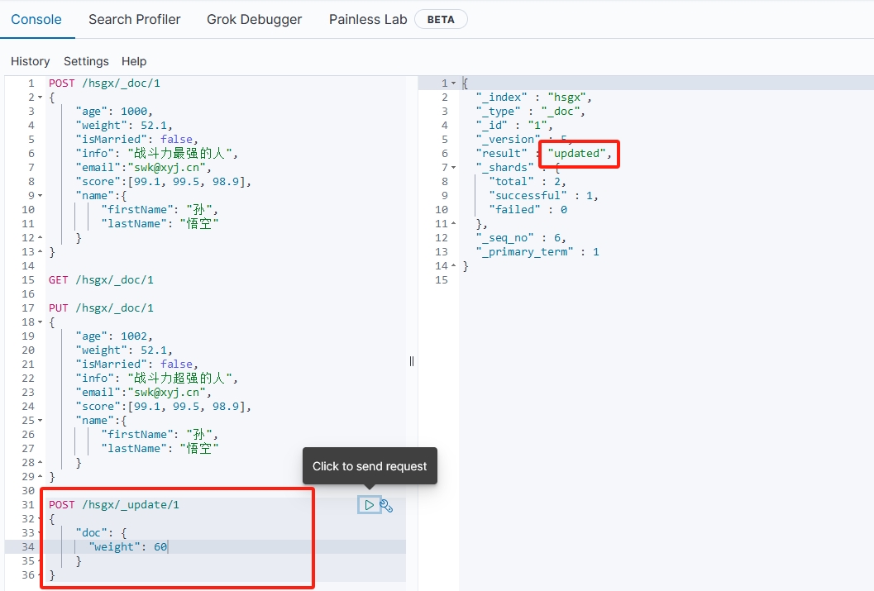Click the "failed" : 0 response line
This screenshot has height=591, width=874.
click(528, 209)
